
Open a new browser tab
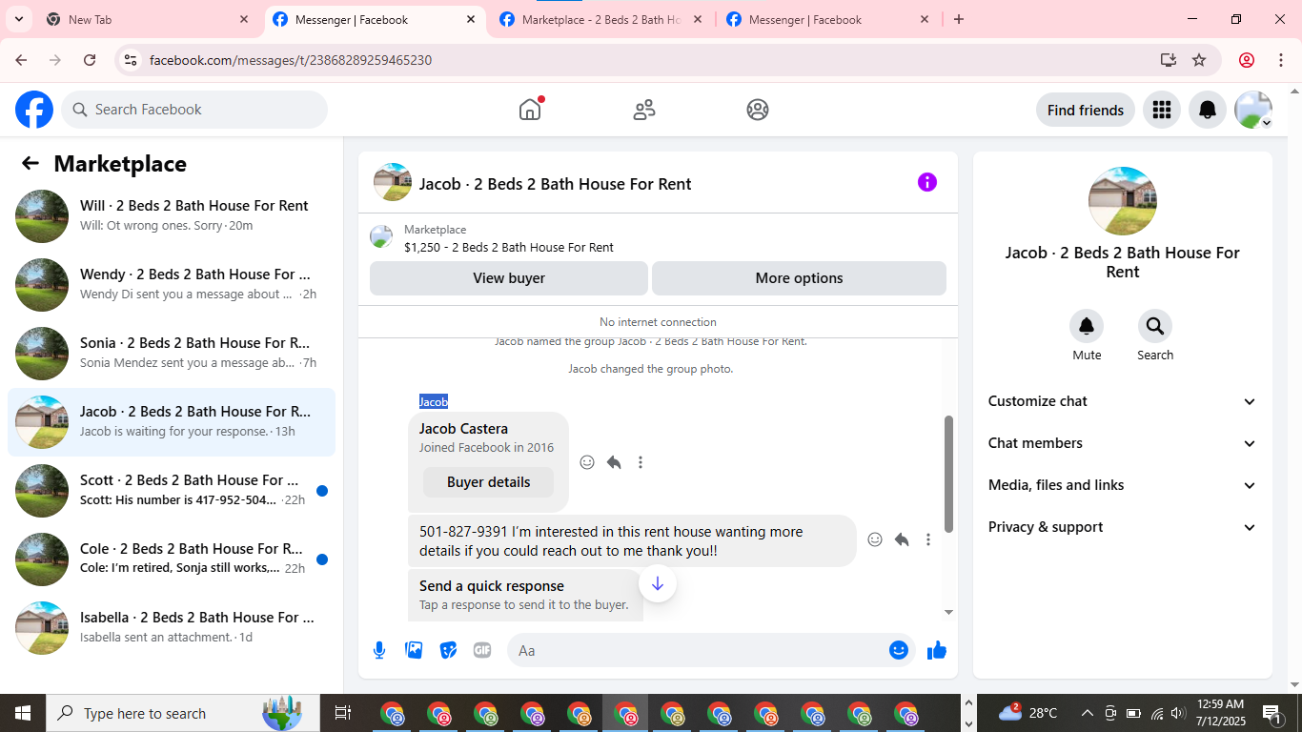(959, 19)
